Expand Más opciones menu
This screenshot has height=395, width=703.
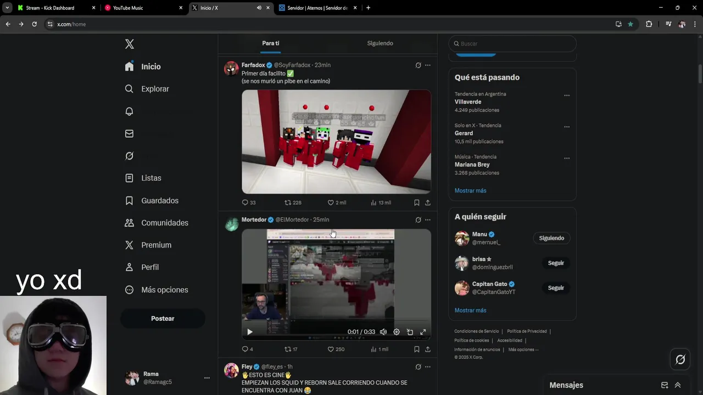click(157, 290)
